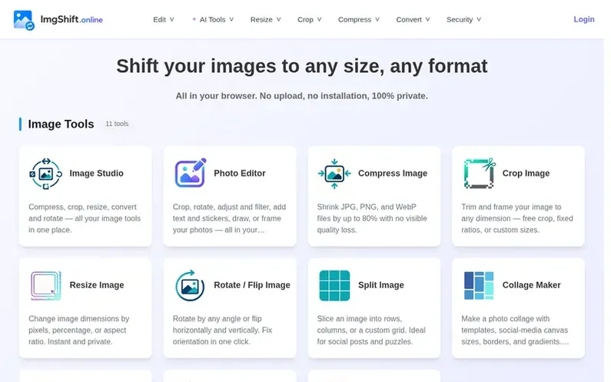The width and height of the screenshot is (611, 382).
Task: Open the Crop Image card title
Action: 526,174
